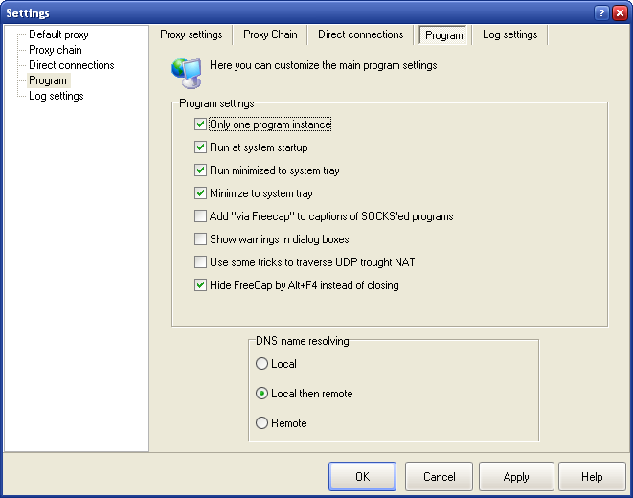The image size is (633, 498).
Task: Click the globe and monitor program icon
Action: [186, 71]
